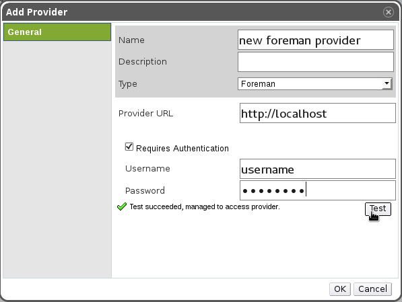Screen dimensions: 402x302
Task: Click the green checkmark success icon
Action: pyautogui.click(x=122, y=206)
